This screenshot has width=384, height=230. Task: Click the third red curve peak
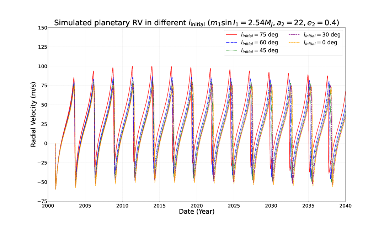click(x=113, y=68)
